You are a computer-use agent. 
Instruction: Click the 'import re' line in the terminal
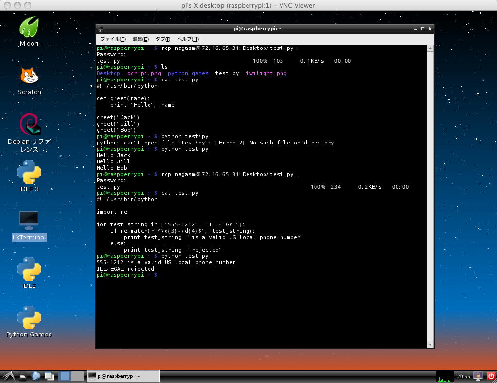click(112, 212)
